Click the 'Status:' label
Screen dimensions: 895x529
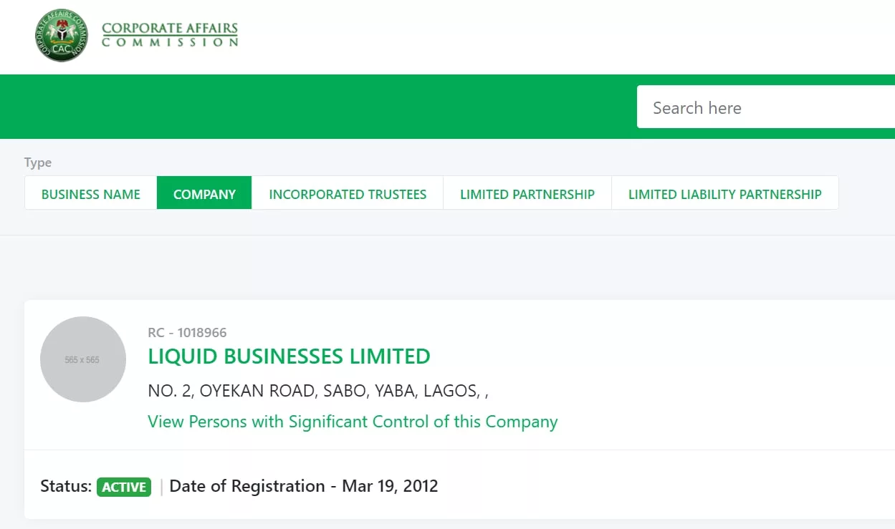tap(66, 486)
